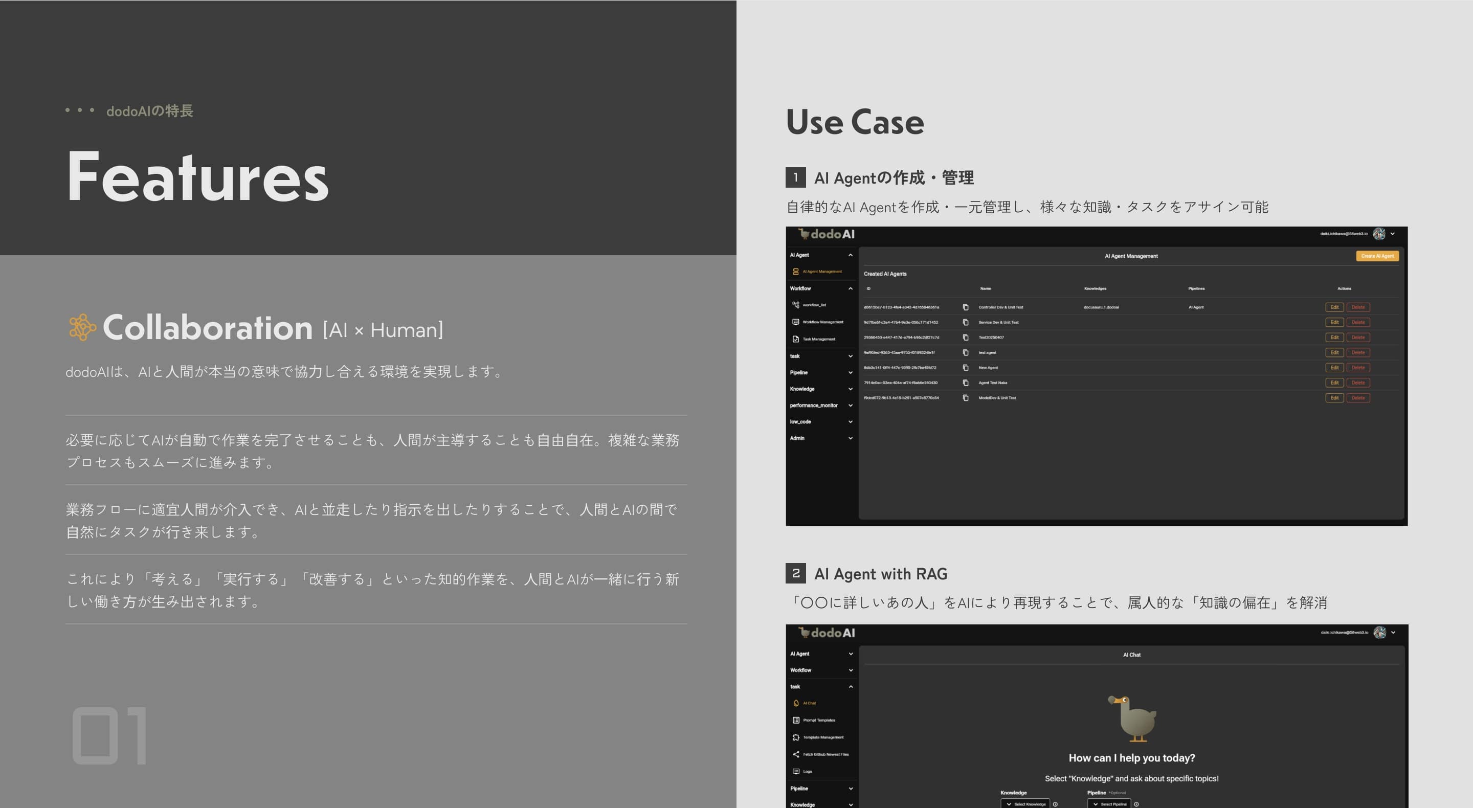The image size is (1473, 808).
Task: Expand task section in Agent Management screenshot
Action: [850, 356]
